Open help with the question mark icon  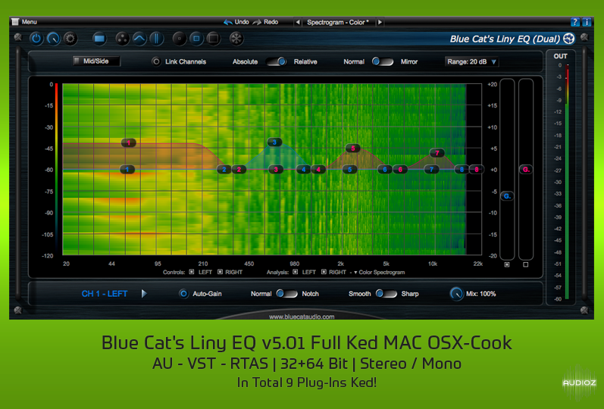(x=575, y=22)
